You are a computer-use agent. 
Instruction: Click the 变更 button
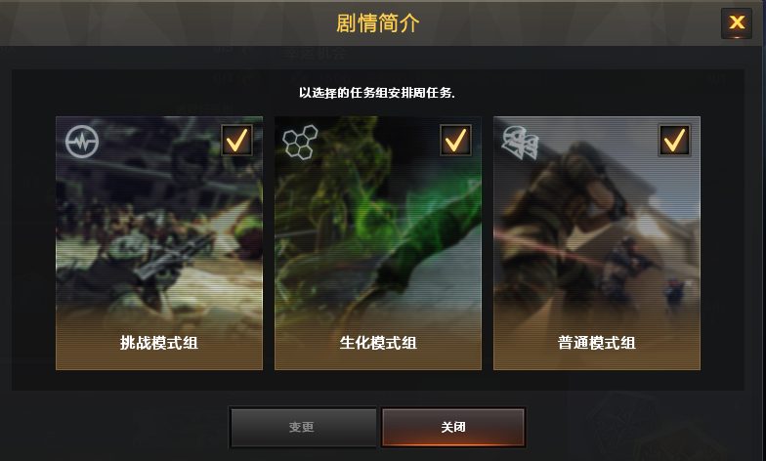tap(303, 428)
